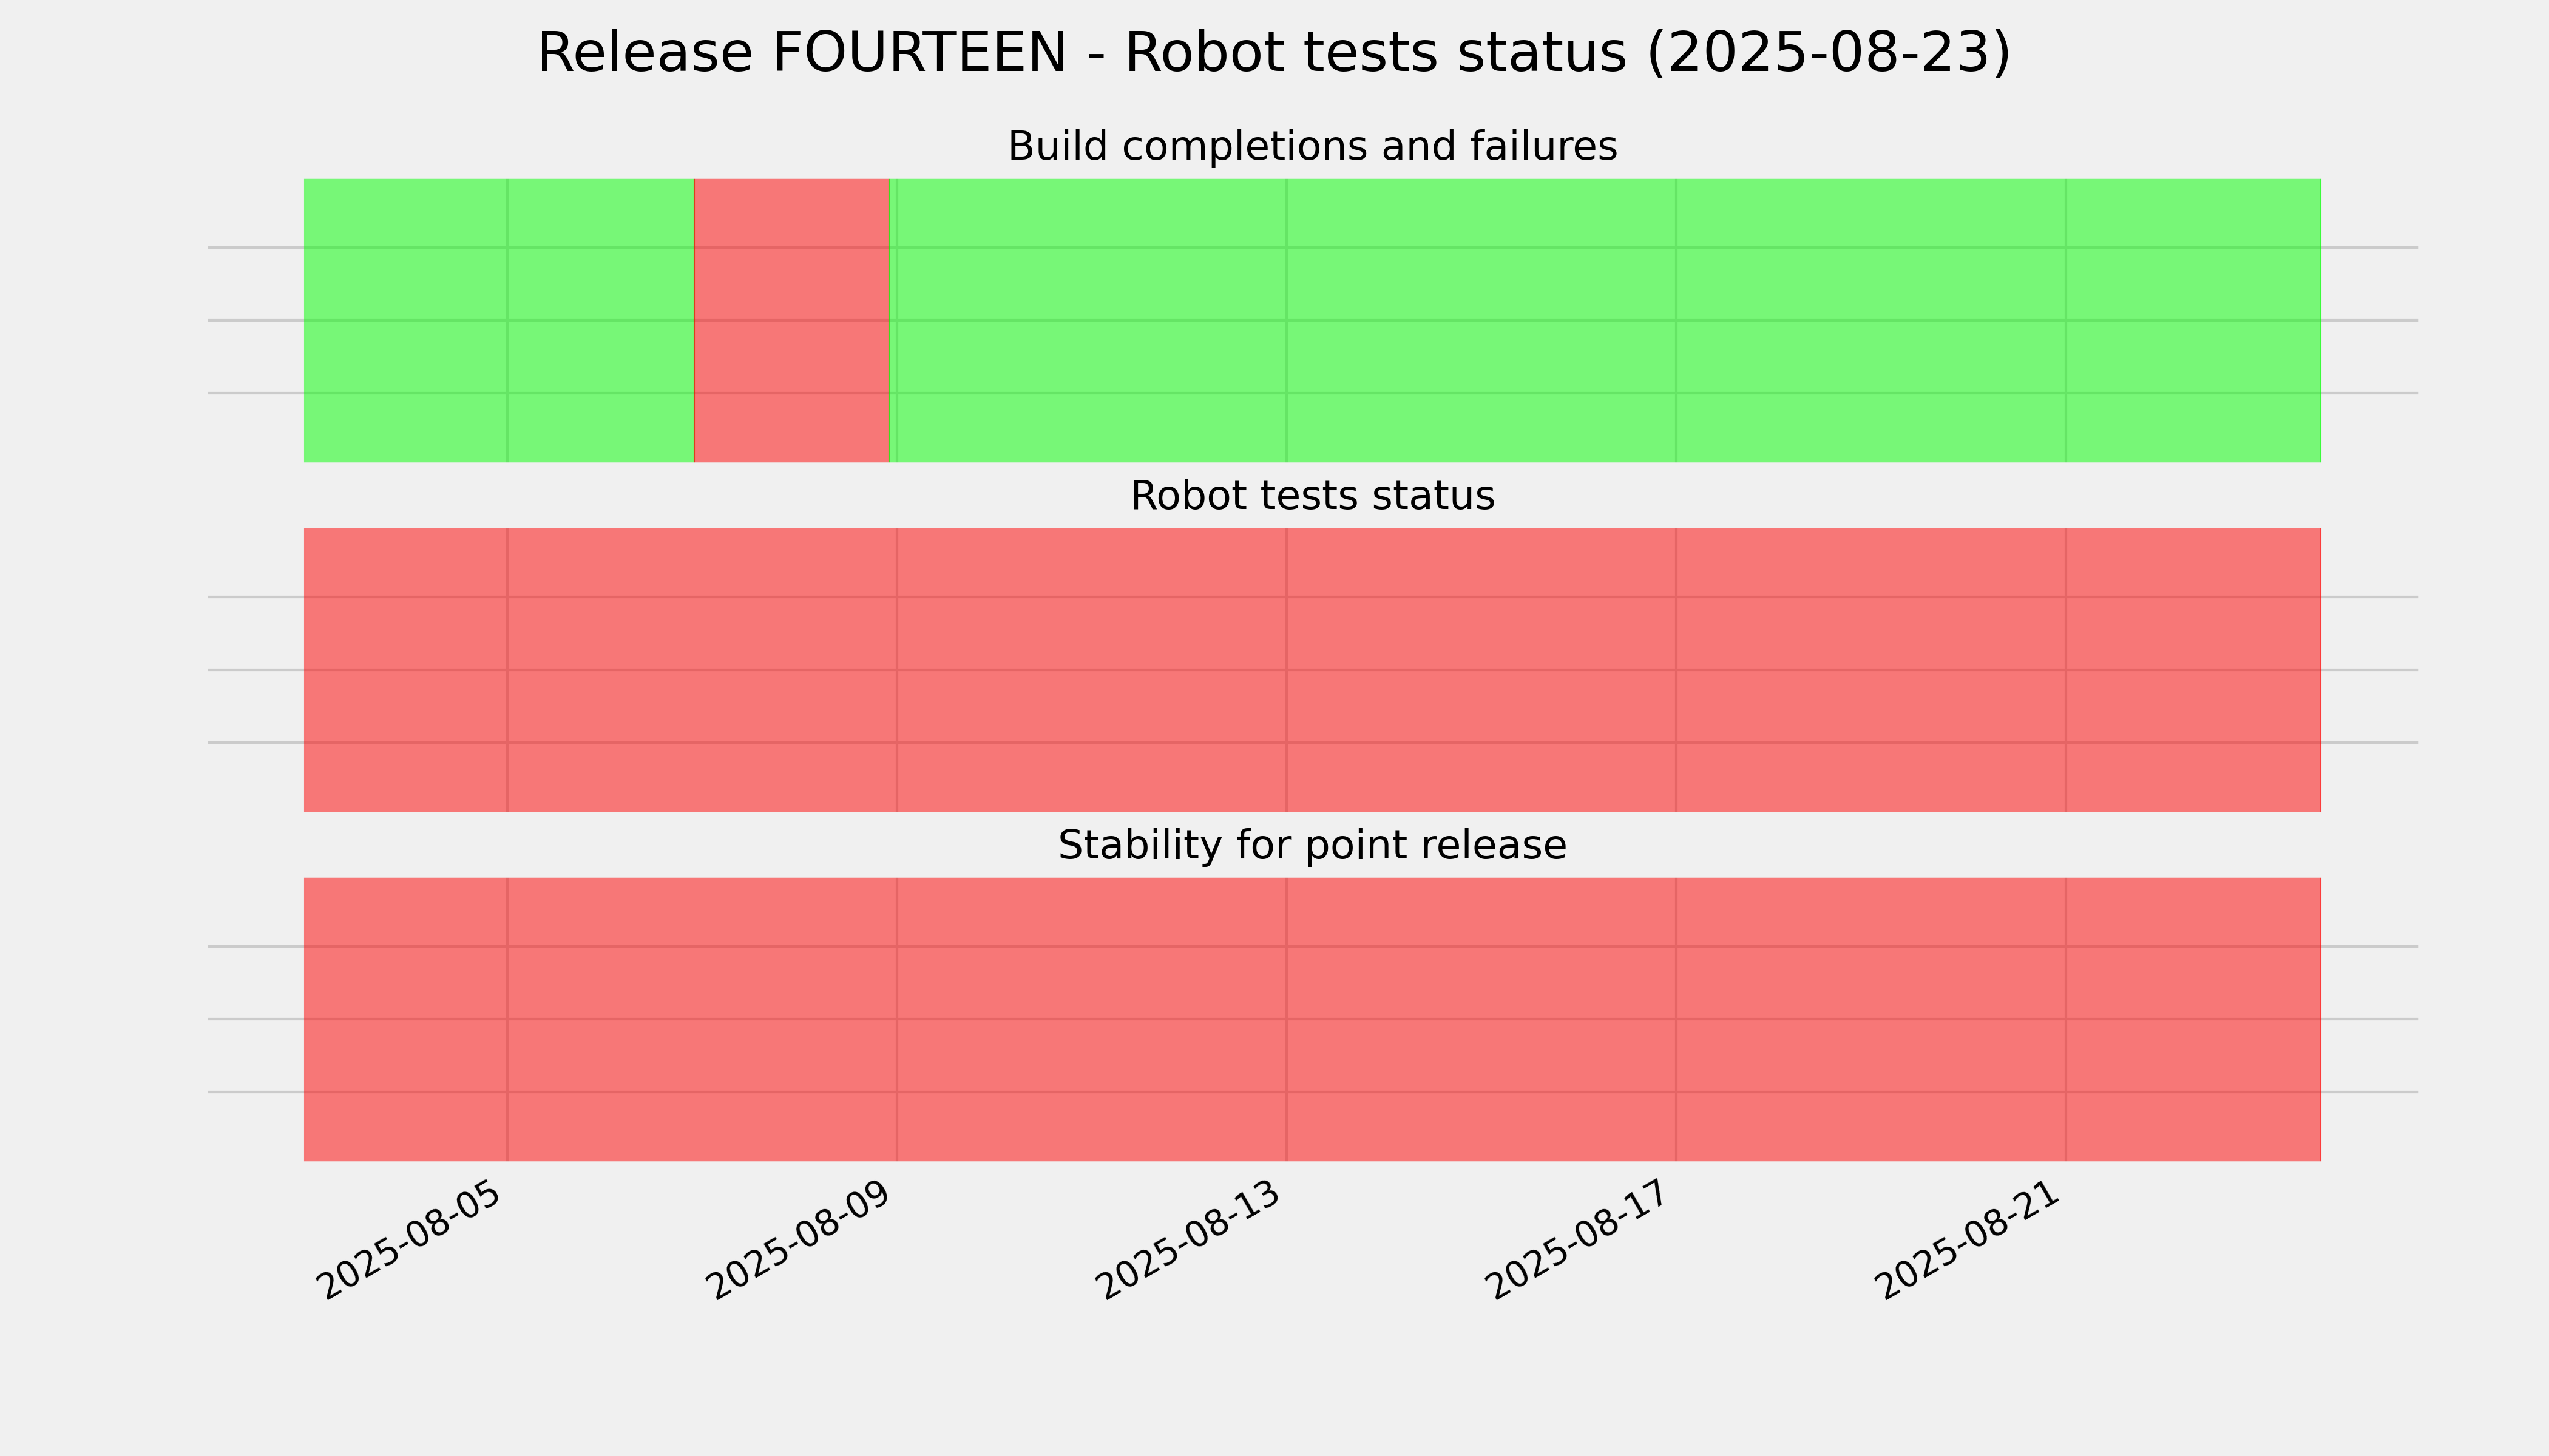Click the red Robot tests status bar
This screenshot has height=1456, width=2549.
coord(1313,670)
